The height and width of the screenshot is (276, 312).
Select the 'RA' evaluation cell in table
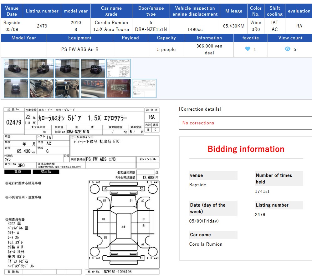tap(299, 26)
